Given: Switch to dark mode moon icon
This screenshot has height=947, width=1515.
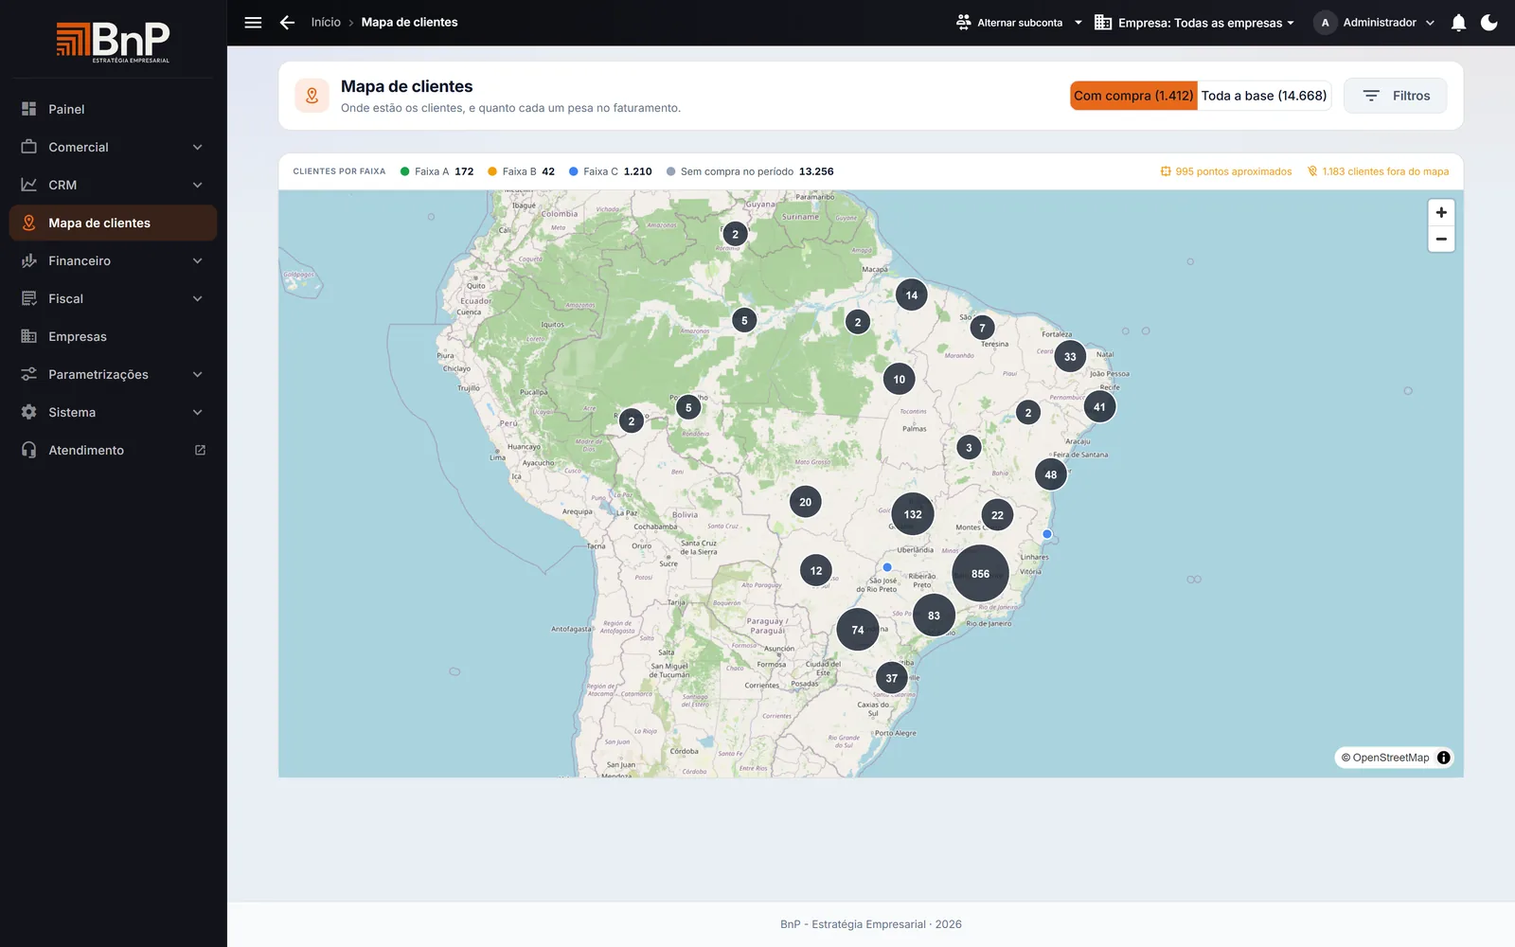Looking at the screenshot, I should 1489,23.
